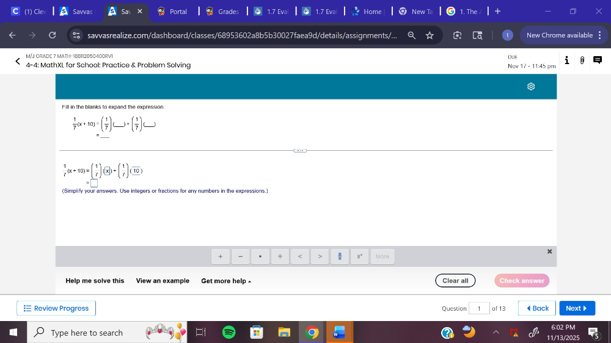The width and height of the screenshot is (611, 343).
Task: Insert a fraction using the fraction button
Action: pyautogui.click(x=339, y=256)
